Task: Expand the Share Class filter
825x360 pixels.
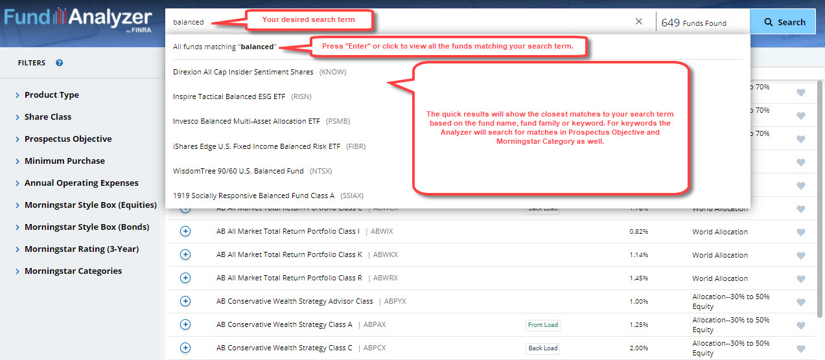Action: (47, 117)
